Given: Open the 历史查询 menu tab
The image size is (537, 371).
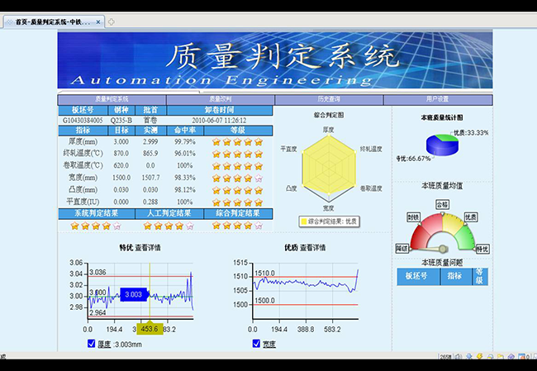Looking at the screenshot, I should tap(329, 99).
